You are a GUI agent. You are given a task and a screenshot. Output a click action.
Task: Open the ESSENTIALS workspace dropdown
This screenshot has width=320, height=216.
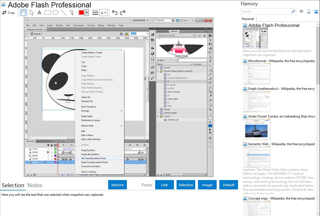[140, 20]
